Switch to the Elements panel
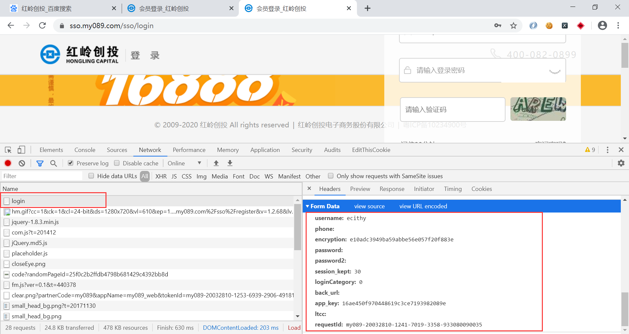The height and width of the screenshot is (334, 629). (x=51, y=150)
